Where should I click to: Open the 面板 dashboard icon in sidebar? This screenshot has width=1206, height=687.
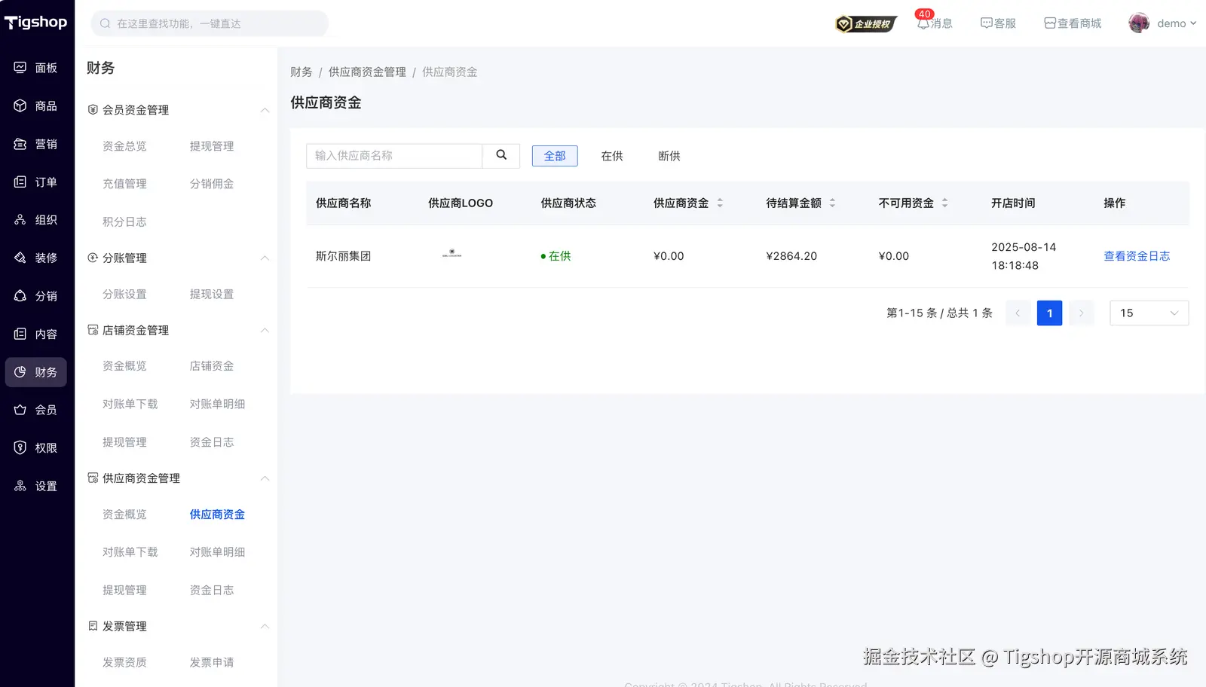coord(20,68)
